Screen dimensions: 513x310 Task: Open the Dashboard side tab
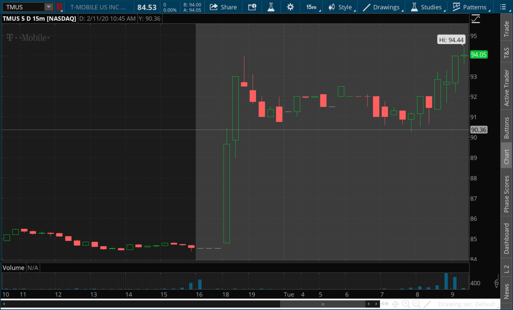[x=507, y=238]
